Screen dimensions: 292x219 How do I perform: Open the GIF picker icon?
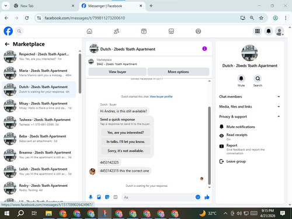click(x=116, y=197)
